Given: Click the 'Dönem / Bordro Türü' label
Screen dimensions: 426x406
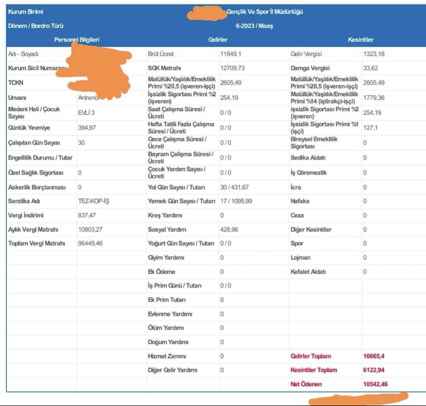Looking at the screenshot, I should point(35,26).
